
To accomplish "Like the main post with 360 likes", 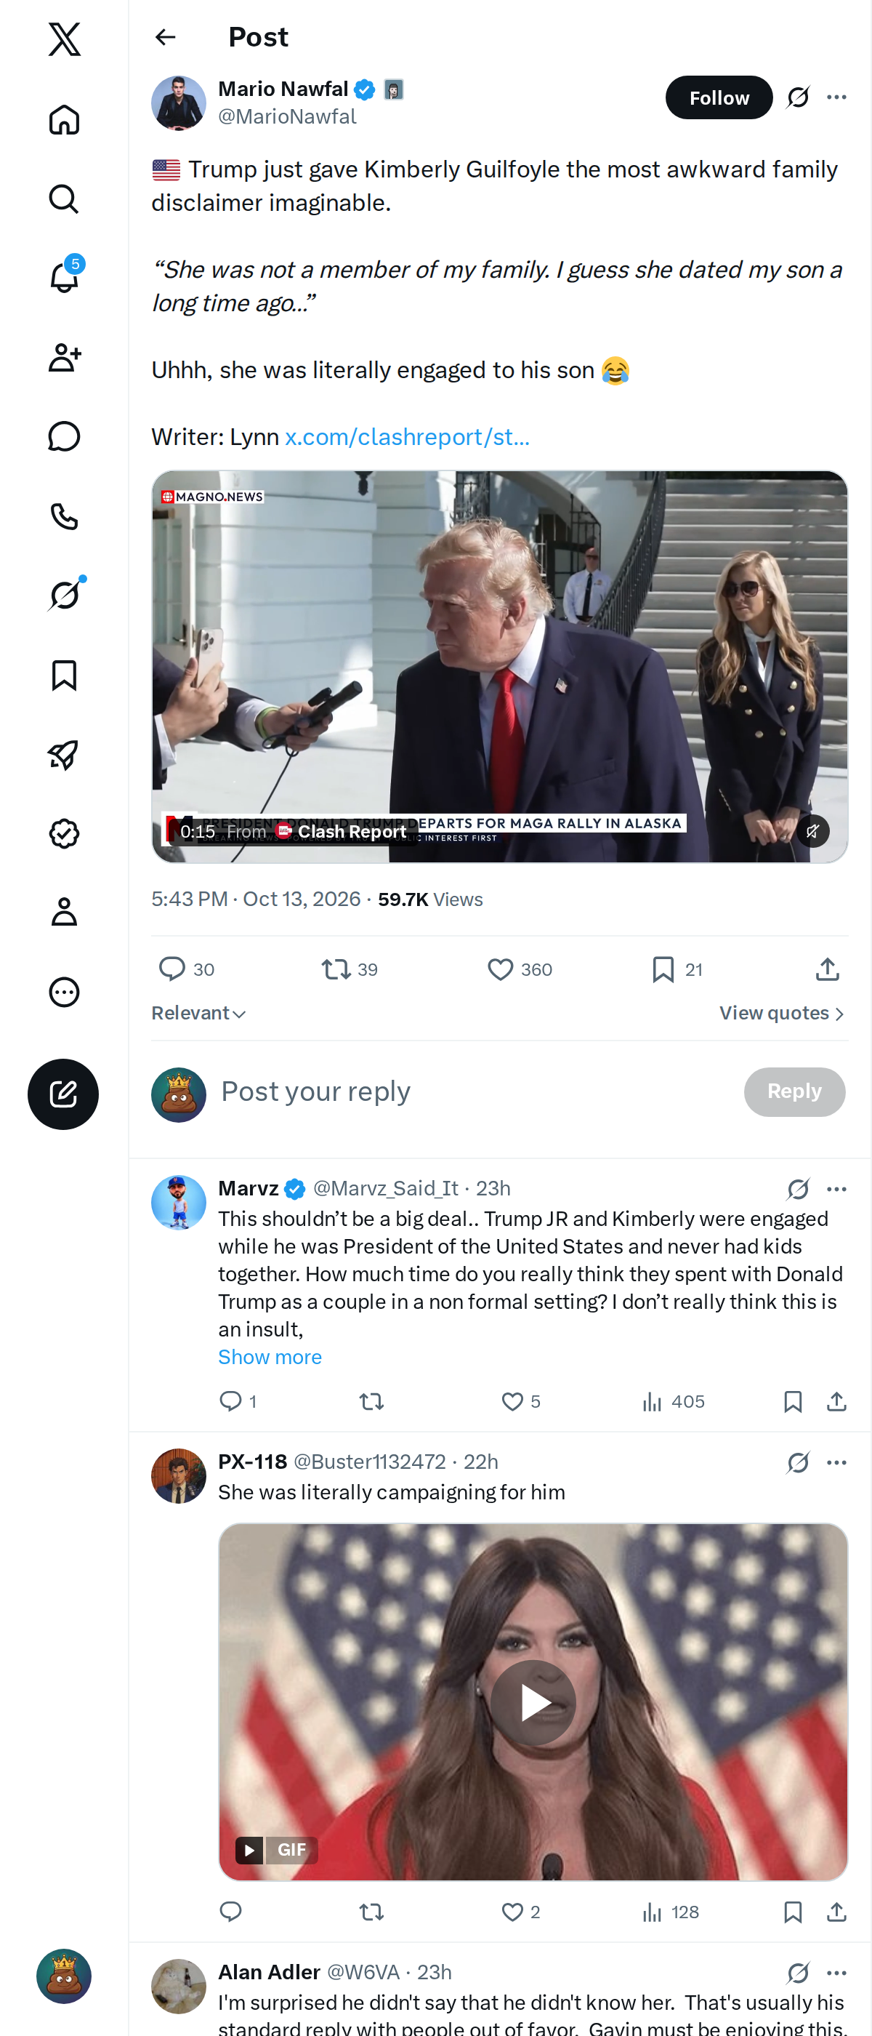I will pyautogui.click(x=520, y=969).
